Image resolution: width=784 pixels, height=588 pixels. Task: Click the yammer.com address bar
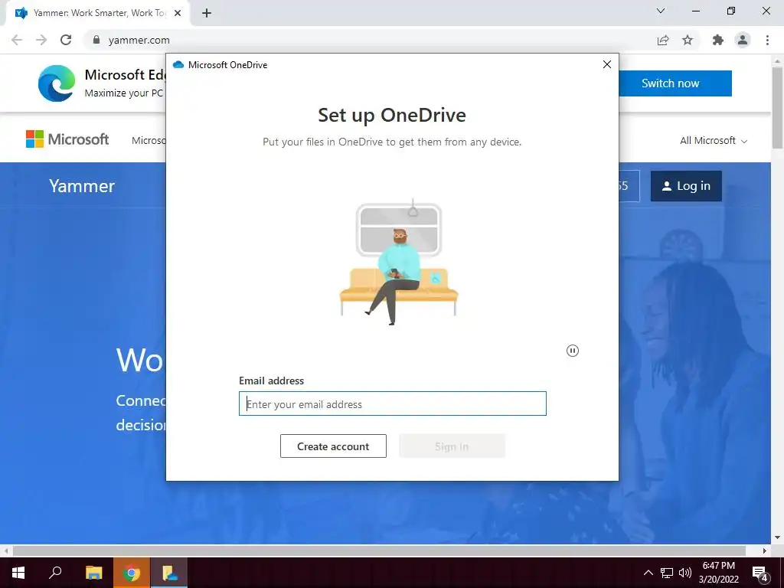[370, 40]
